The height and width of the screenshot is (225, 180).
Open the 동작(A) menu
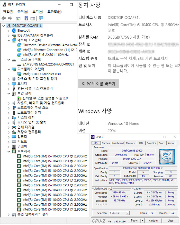[23, 12]
